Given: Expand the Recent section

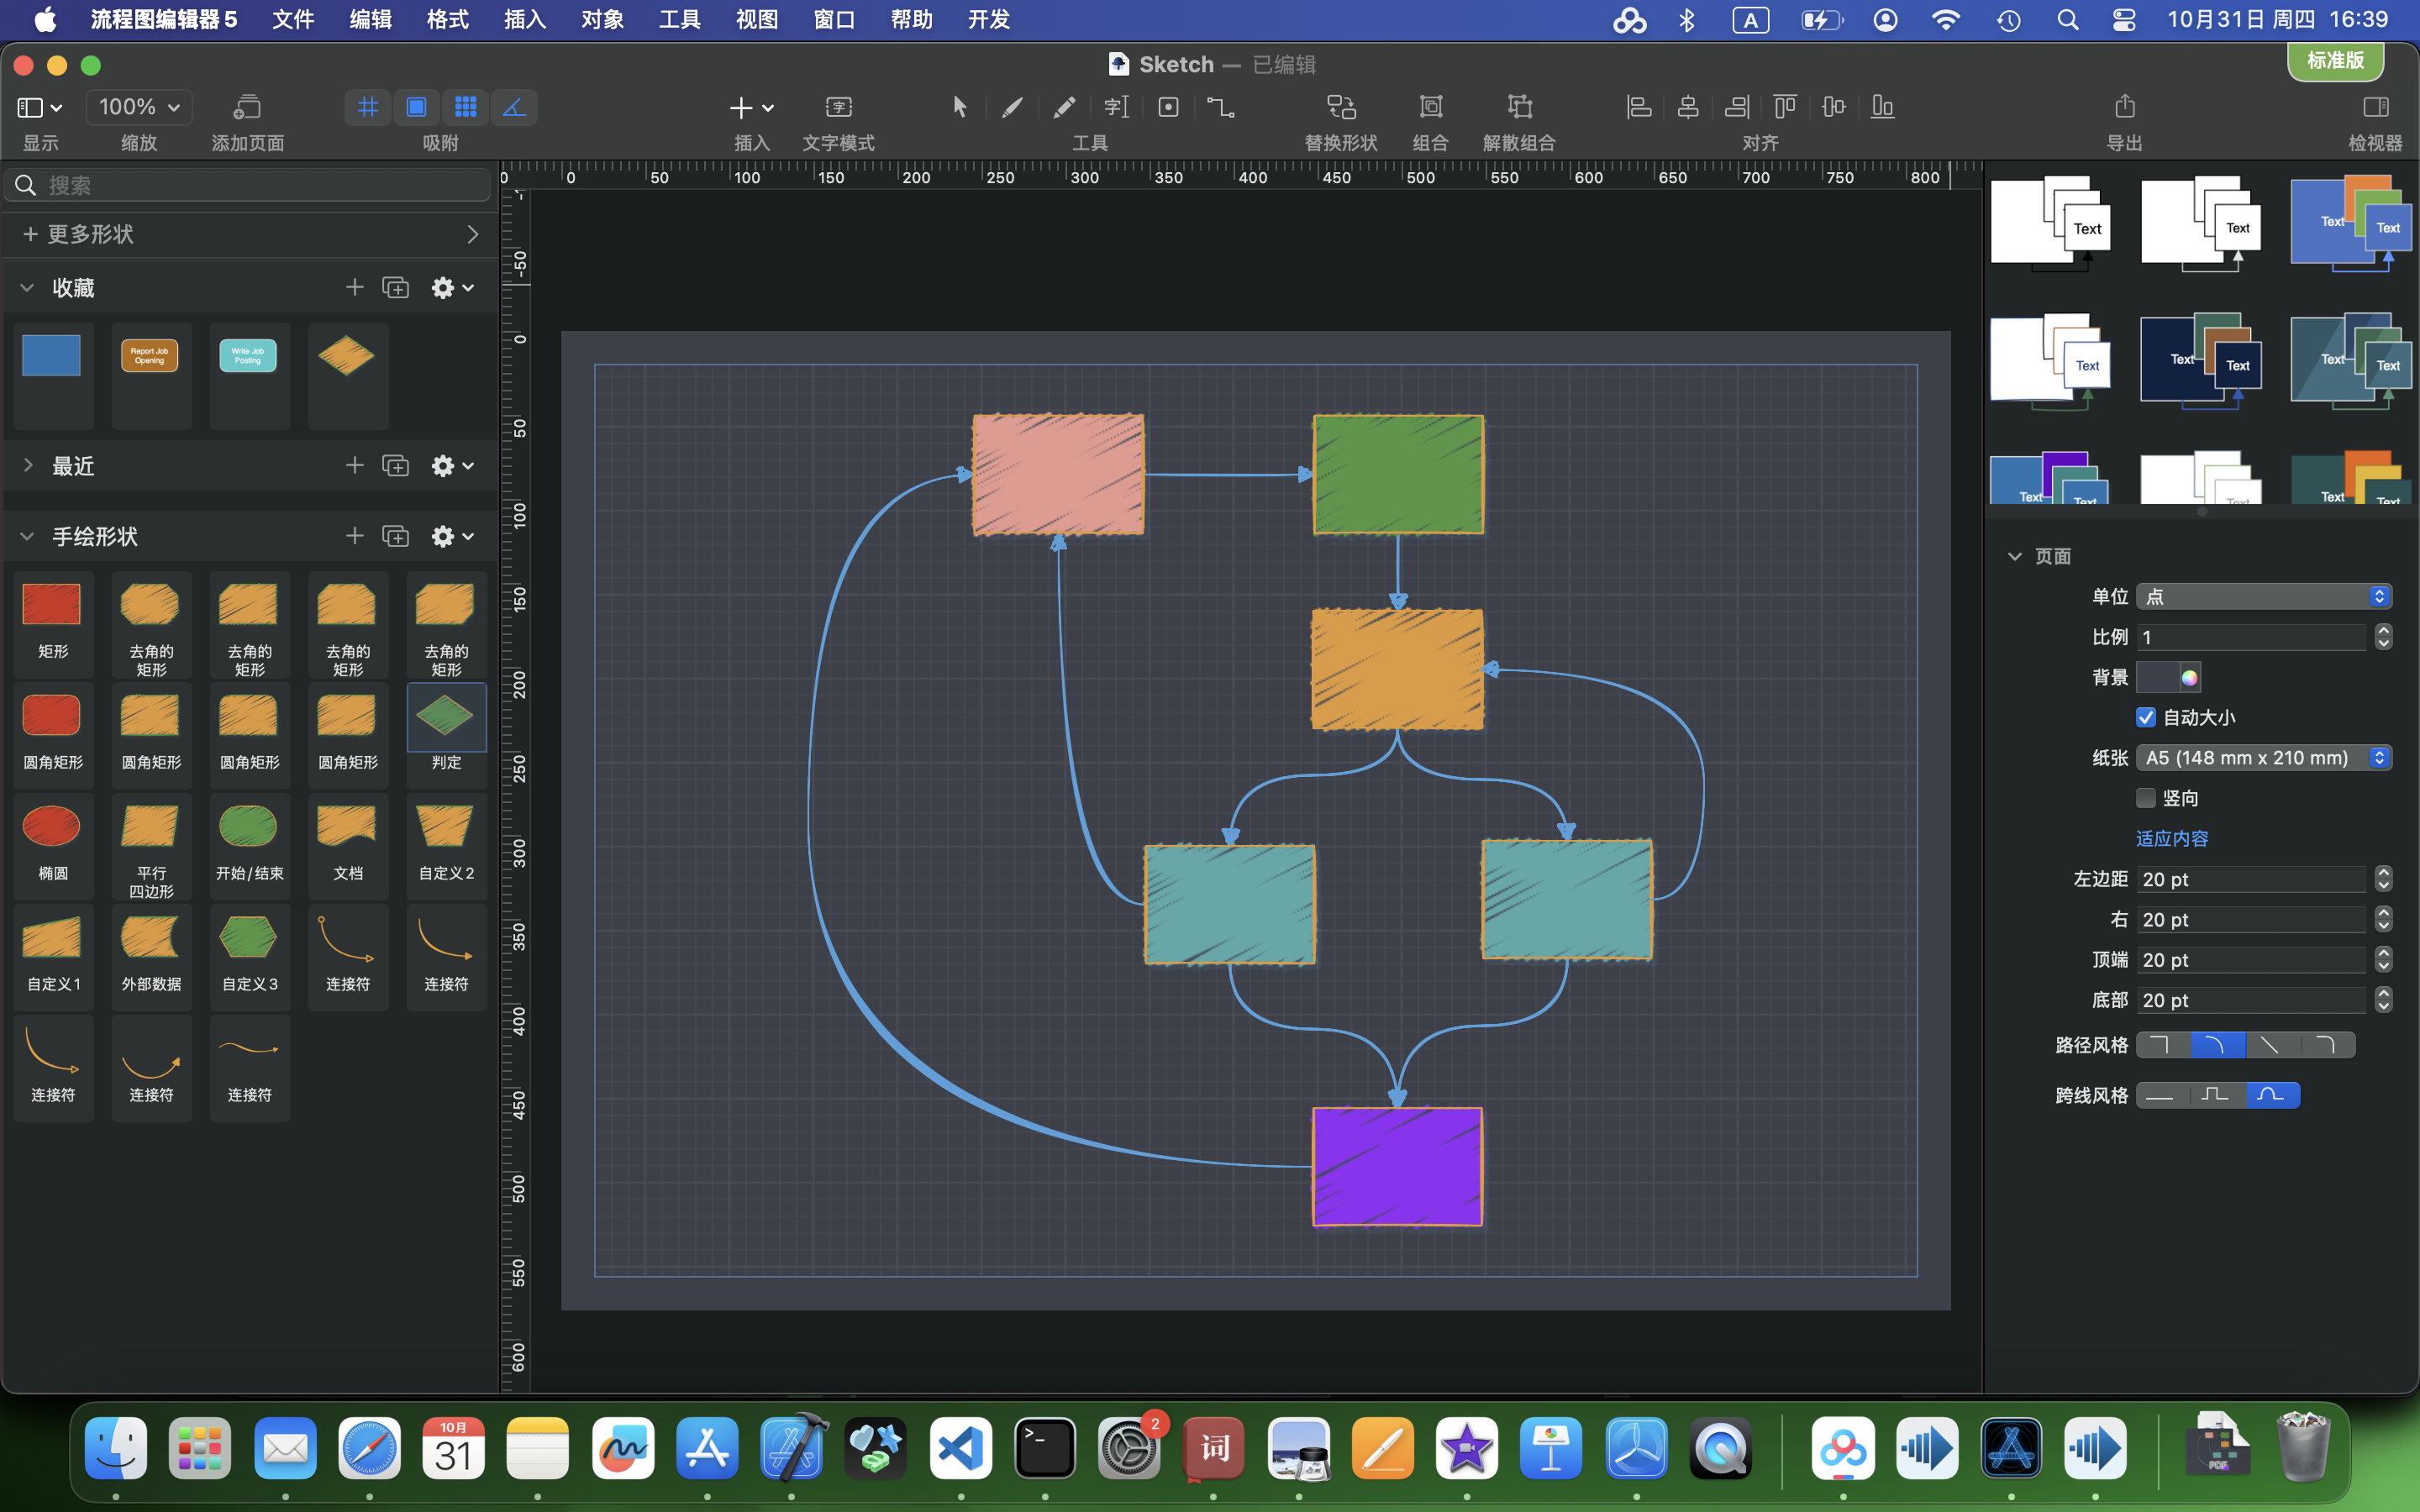Looking at the screenshot, I should pos(27,466).
